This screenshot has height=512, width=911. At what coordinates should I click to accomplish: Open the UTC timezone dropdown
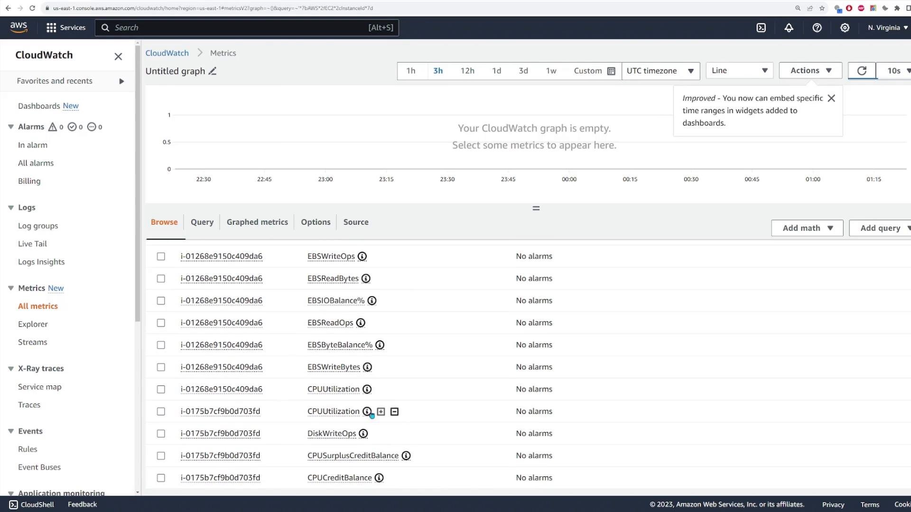(x=661, y=71)
